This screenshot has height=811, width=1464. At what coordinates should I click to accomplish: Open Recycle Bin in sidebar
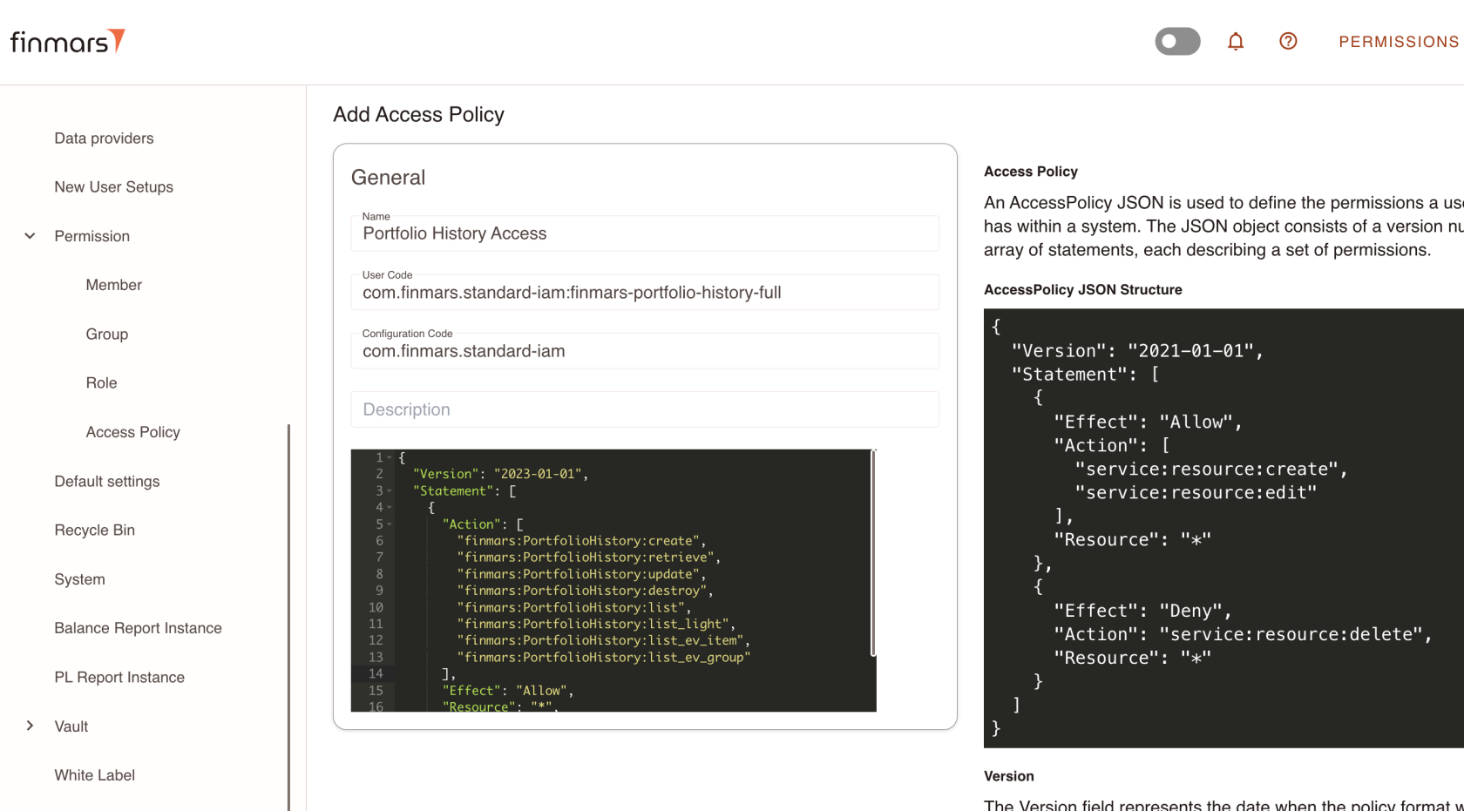point(94,531)
